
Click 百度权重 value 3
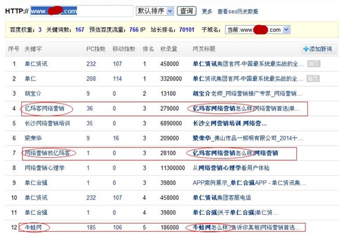pyautogui.click(x=40, y=30)
